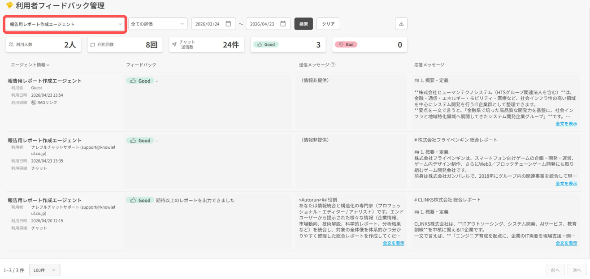The height and width of the screenshot is (279, 590).
Task: Show full sent message with Autorun prompt
Action: click(393, 243)
